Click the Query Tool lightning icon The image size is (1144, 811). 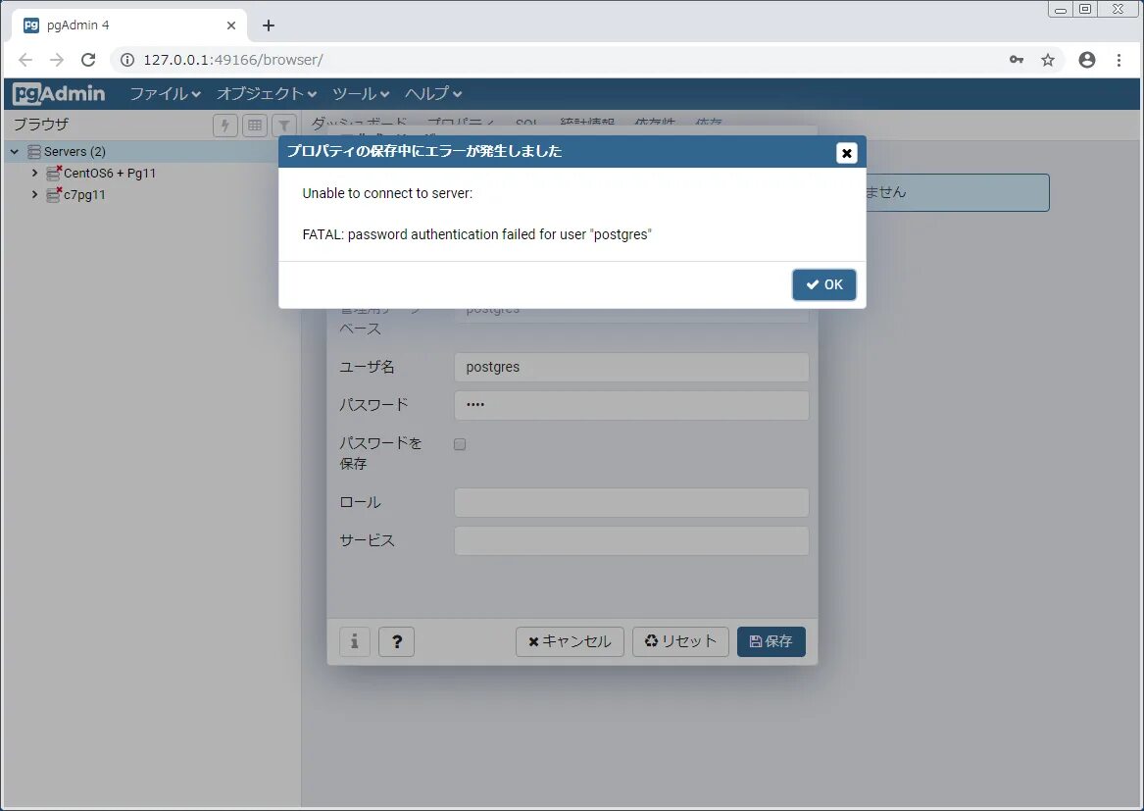[225, 126]
